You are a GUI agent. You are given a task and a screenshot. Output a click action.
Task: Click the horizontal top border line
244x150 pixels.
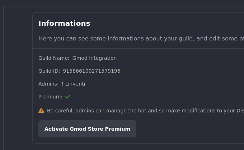click(122, 6)
